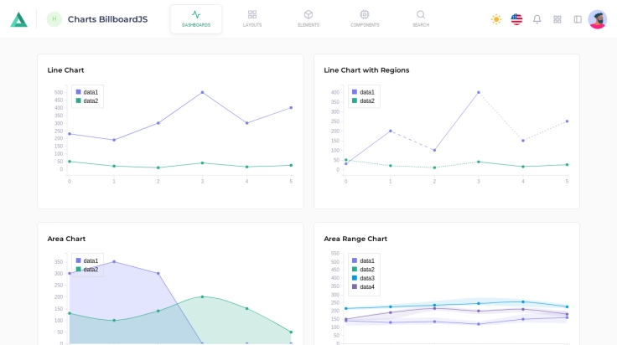617x345 pixels.
Task: Open notifications with the bell icon
Action: 537,19
